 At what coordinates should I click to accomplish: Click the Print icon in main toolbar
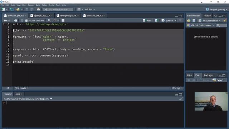click(x=38, y=9)
